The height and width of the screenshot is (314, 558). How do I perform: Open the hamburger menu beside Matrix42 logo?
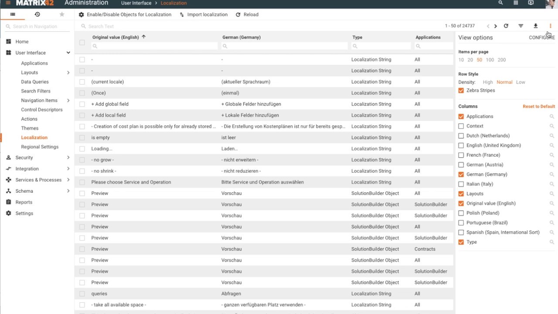(x=8, y=3)
